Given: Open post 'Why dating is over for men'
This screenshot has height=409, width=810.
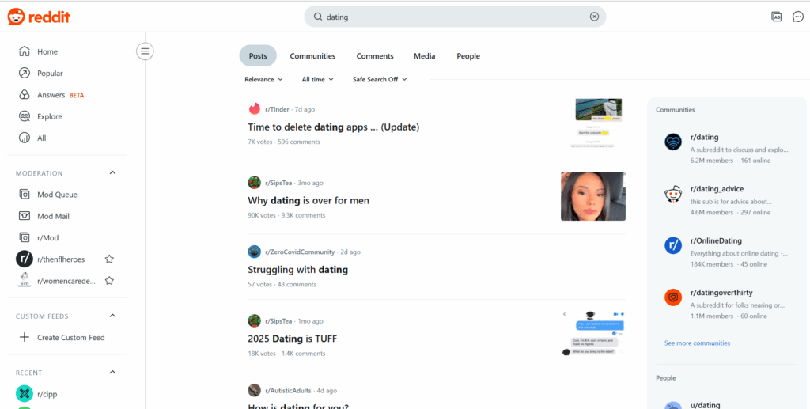Looking at the screenshot, I should point(308,201).
